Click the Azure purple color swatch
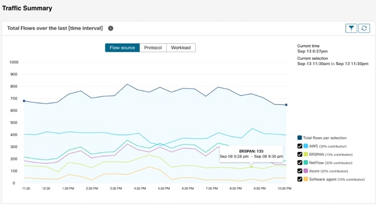This screenshot has height=205, width=376. (305, 171)
